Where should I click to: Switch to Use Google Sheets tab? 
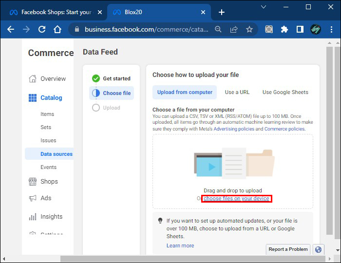point(285,92)
